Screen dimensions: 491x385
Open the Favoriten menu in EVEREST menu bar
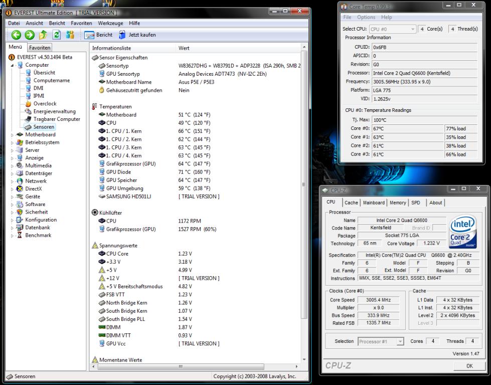(81, 23)
